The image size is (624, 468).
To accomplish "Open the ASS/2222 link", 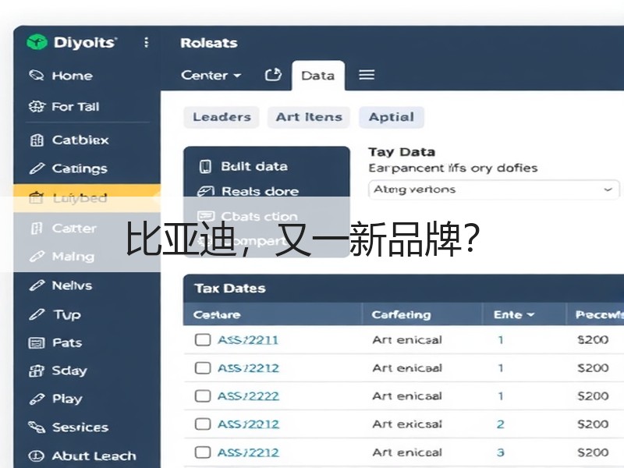I will (x=248, y=396).
